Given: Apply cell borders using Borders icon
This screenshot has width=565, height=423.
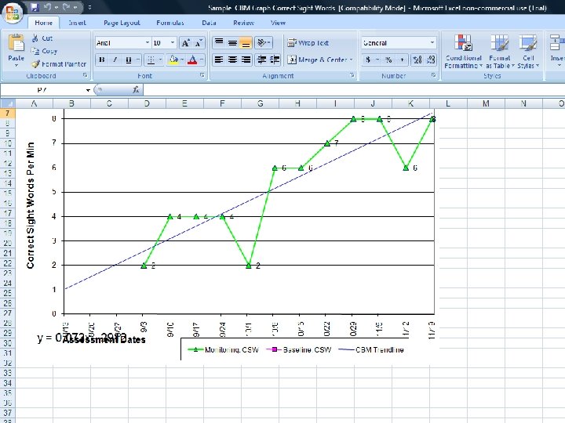Looking at the screenshot, I should (x=151, y=60).
